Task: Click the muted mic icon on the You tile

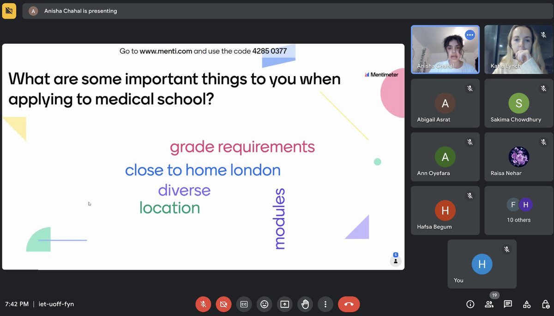Action: (x=506, y=250)
